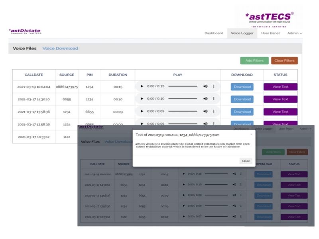Open three-dot menu for upper table's 0:10 recording

click(x=214, y=99)
